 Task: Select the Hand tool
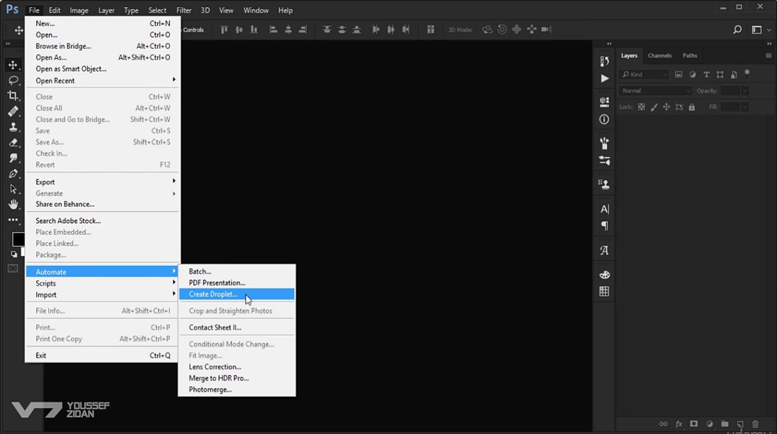click(x=13, y=205)
